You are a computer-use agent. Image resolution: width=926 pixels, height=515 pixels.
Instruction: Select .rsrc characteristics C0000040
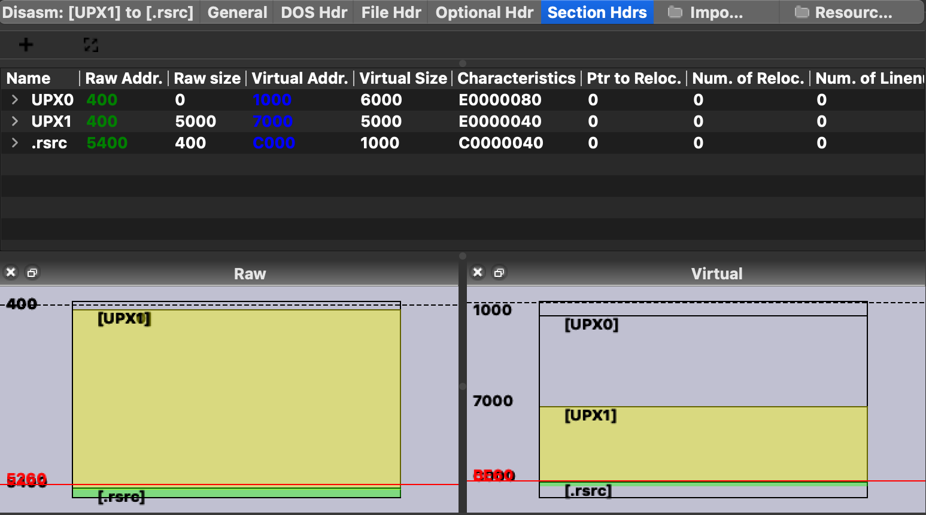pos(500,143)
